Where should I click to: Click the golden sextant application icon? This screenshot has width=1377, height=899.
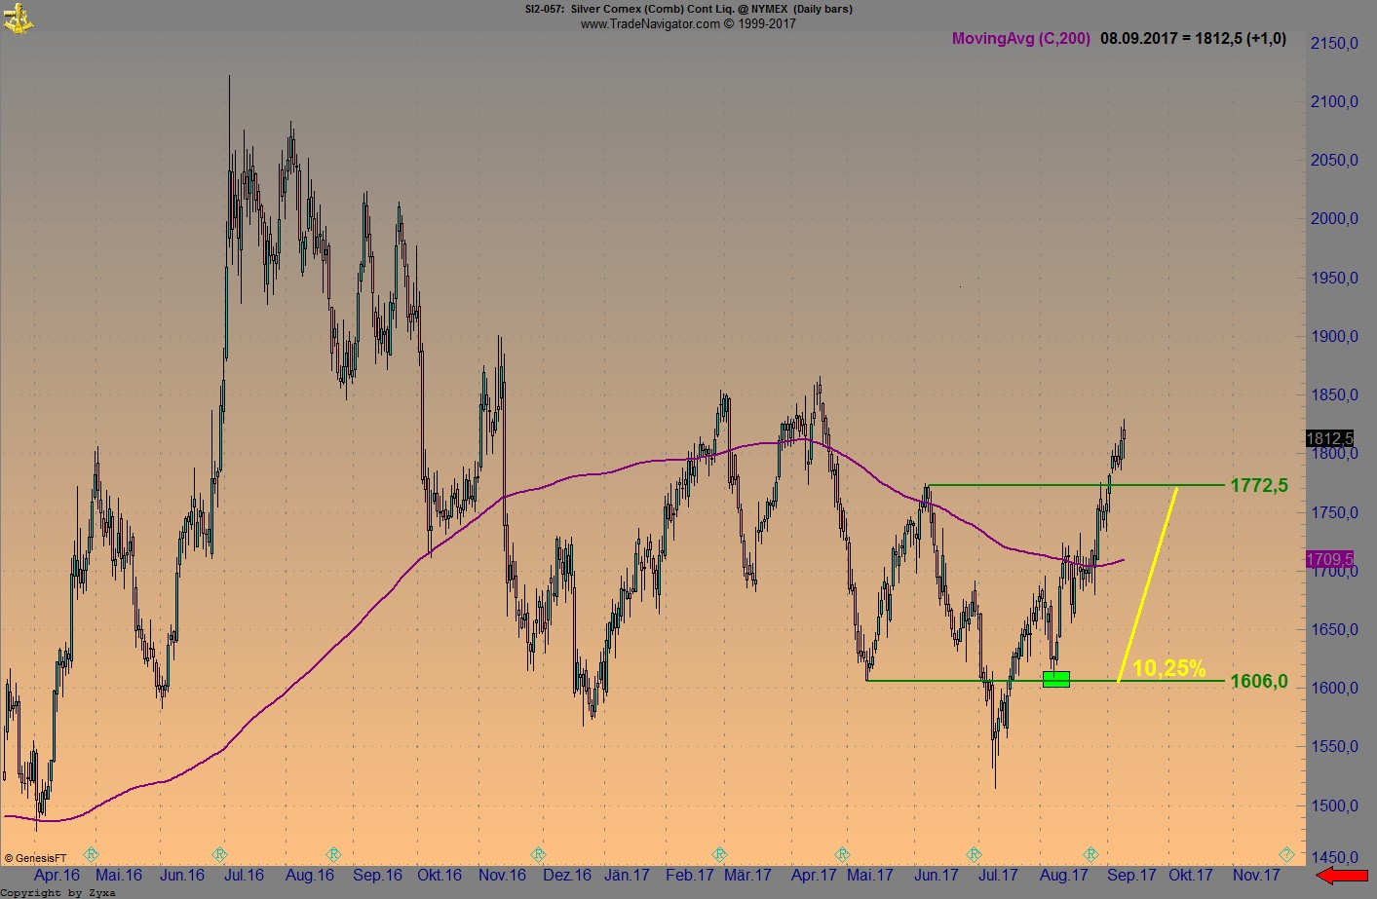coord(19,17)
